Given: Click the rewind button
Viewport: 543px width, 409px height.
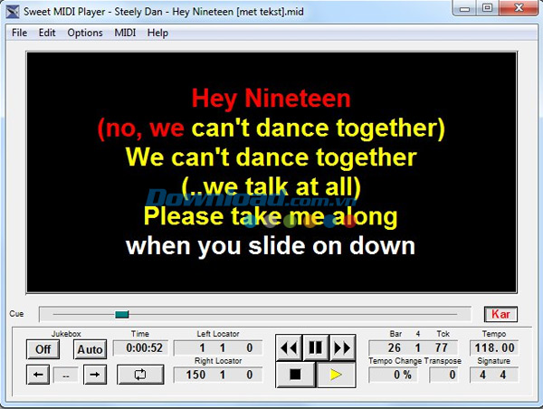Looking at the screenshot, I should [x=289, y=347].
